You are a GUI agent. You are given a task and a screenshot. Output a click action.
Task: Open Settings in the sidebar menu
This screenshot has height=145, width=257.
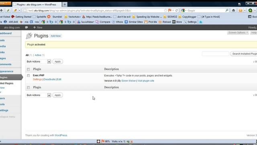(x=4, y=110)
